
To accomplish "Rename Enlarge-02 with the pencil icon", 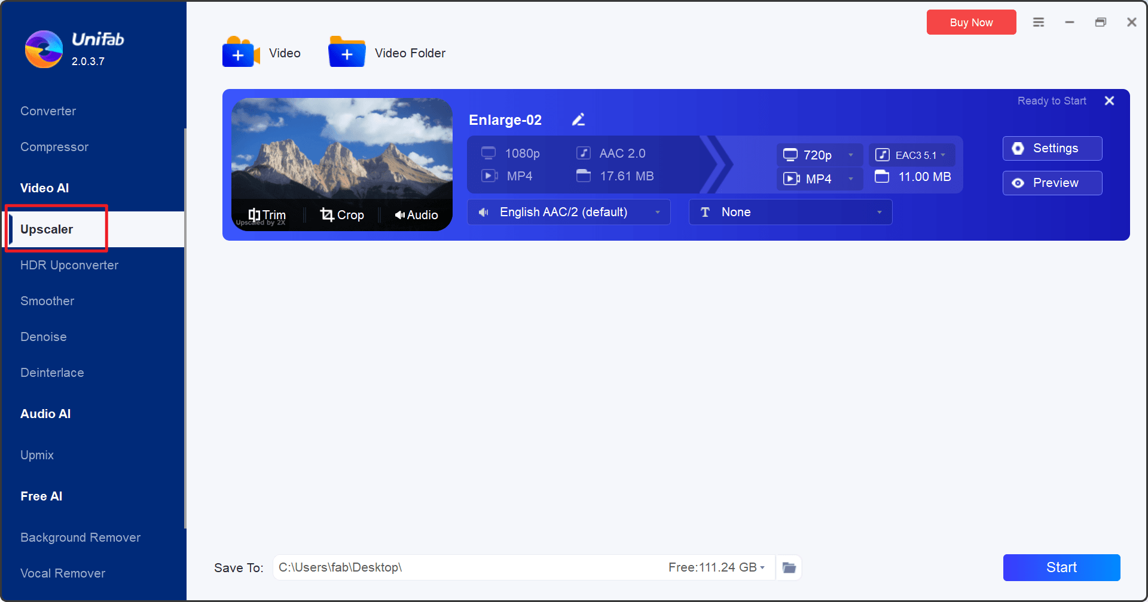I will 578,120.
